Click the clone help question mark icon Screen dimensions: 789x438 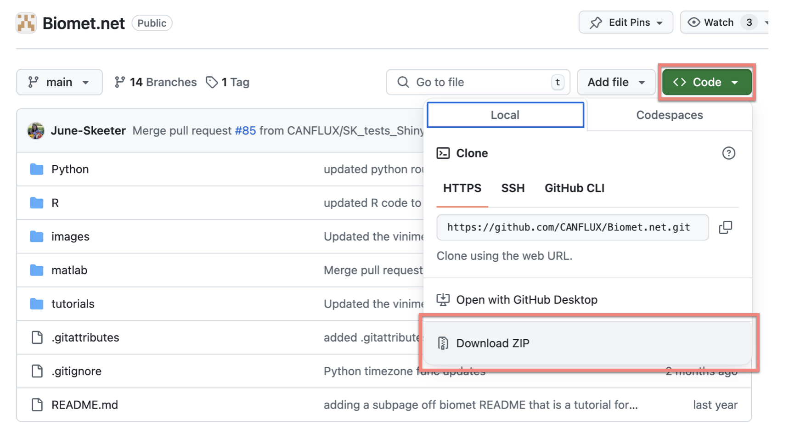(728, 153)
